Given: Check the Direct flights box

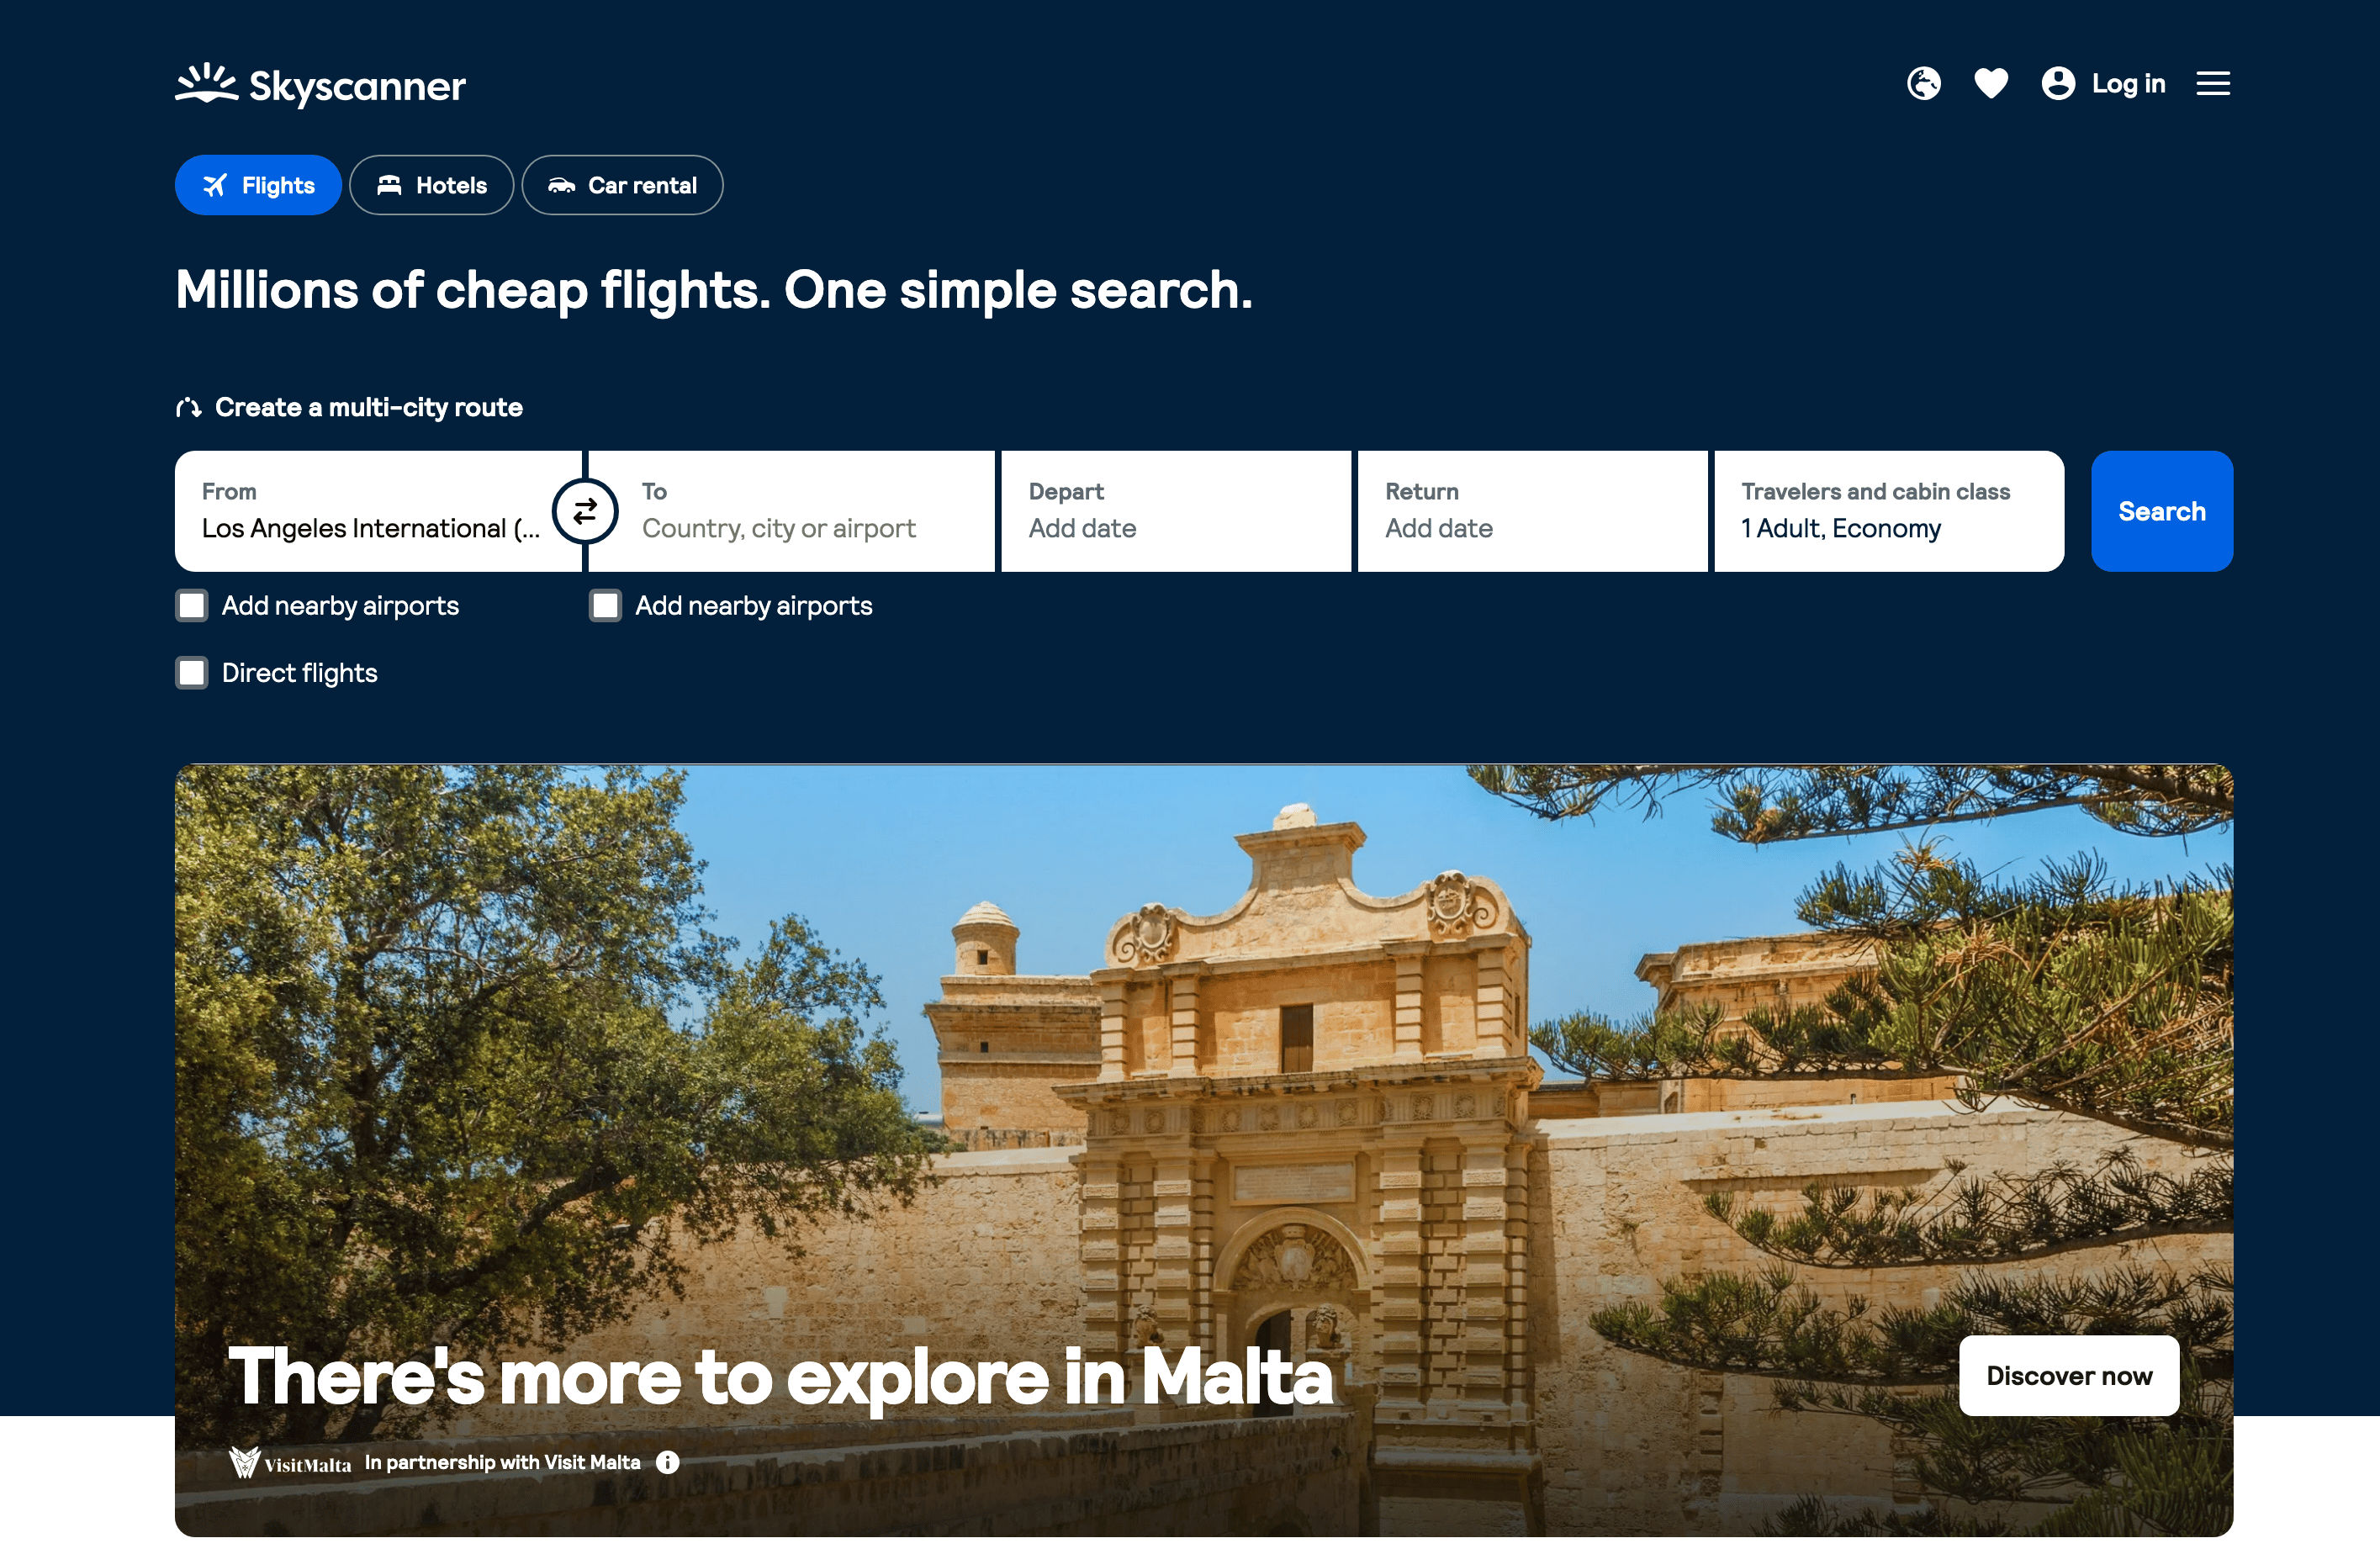Looking at the screenshot, I should click(x=192, y=673).
